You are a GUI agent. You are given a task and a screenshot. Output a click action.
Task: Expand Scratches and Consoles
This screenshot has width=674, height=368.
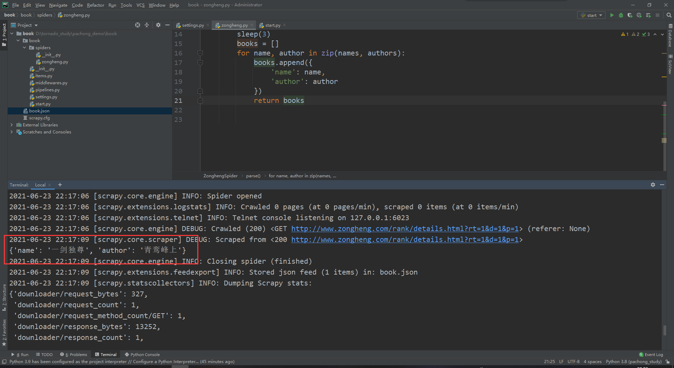point(12,132)
